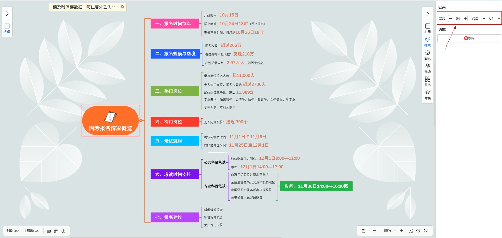Select the 三、热门岗位 topic node
The width and height of the screenshot is (502, 238).
(175, 91)
